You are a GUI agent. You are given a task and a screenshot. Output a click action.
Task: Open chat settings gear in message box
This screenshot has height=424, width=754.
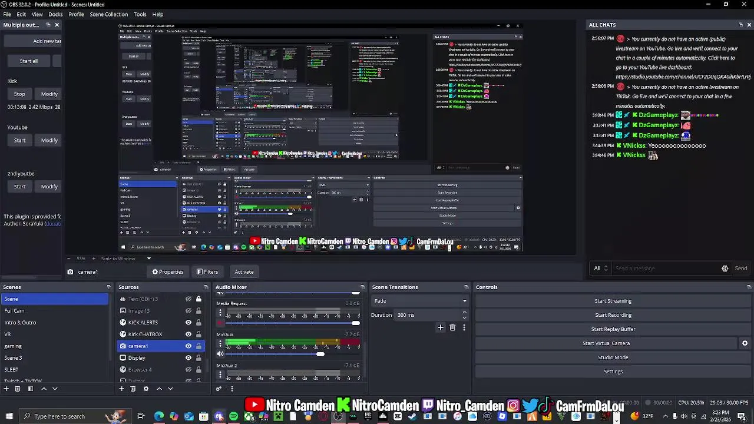pos(725,269)
